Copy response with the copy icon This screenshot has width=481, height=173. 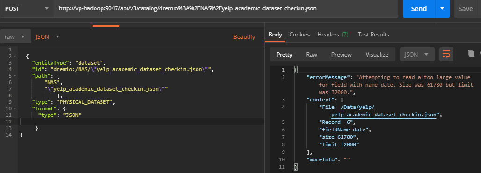click(x=471, y=54)
